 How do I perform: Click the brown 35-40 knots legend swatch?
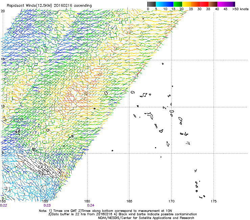[213, 4]
